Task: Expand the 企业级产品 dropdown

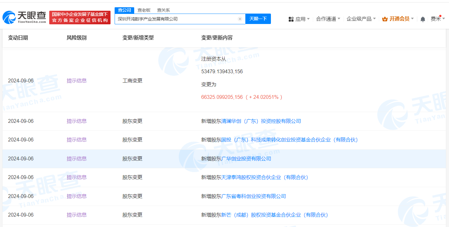Action: pyautogui.click(x=361, y=19)
